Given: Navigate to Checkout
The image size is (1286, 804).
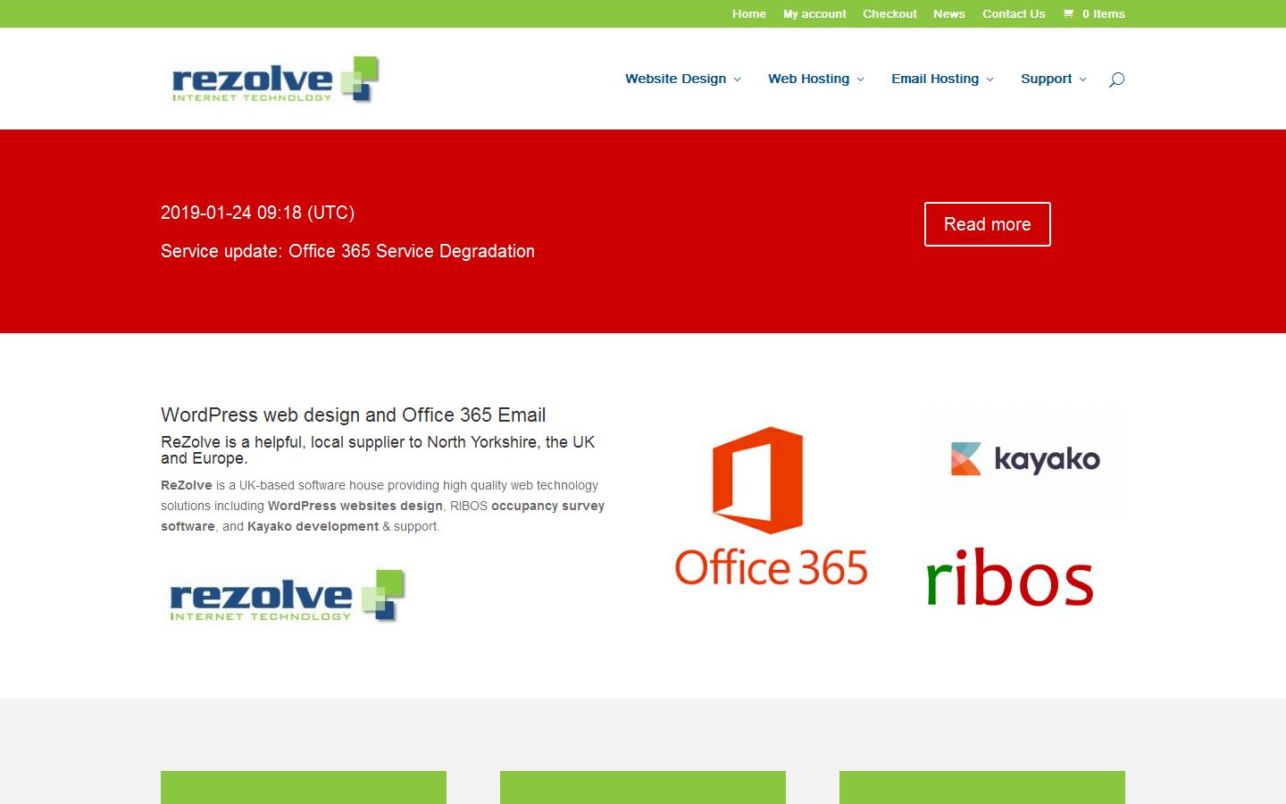Looking at the screenshot, I should click(x=889, y=13).
